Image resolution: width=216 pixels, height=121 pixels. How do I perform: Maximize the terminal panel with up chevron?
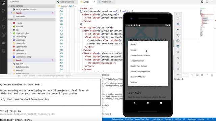[207, 75]
